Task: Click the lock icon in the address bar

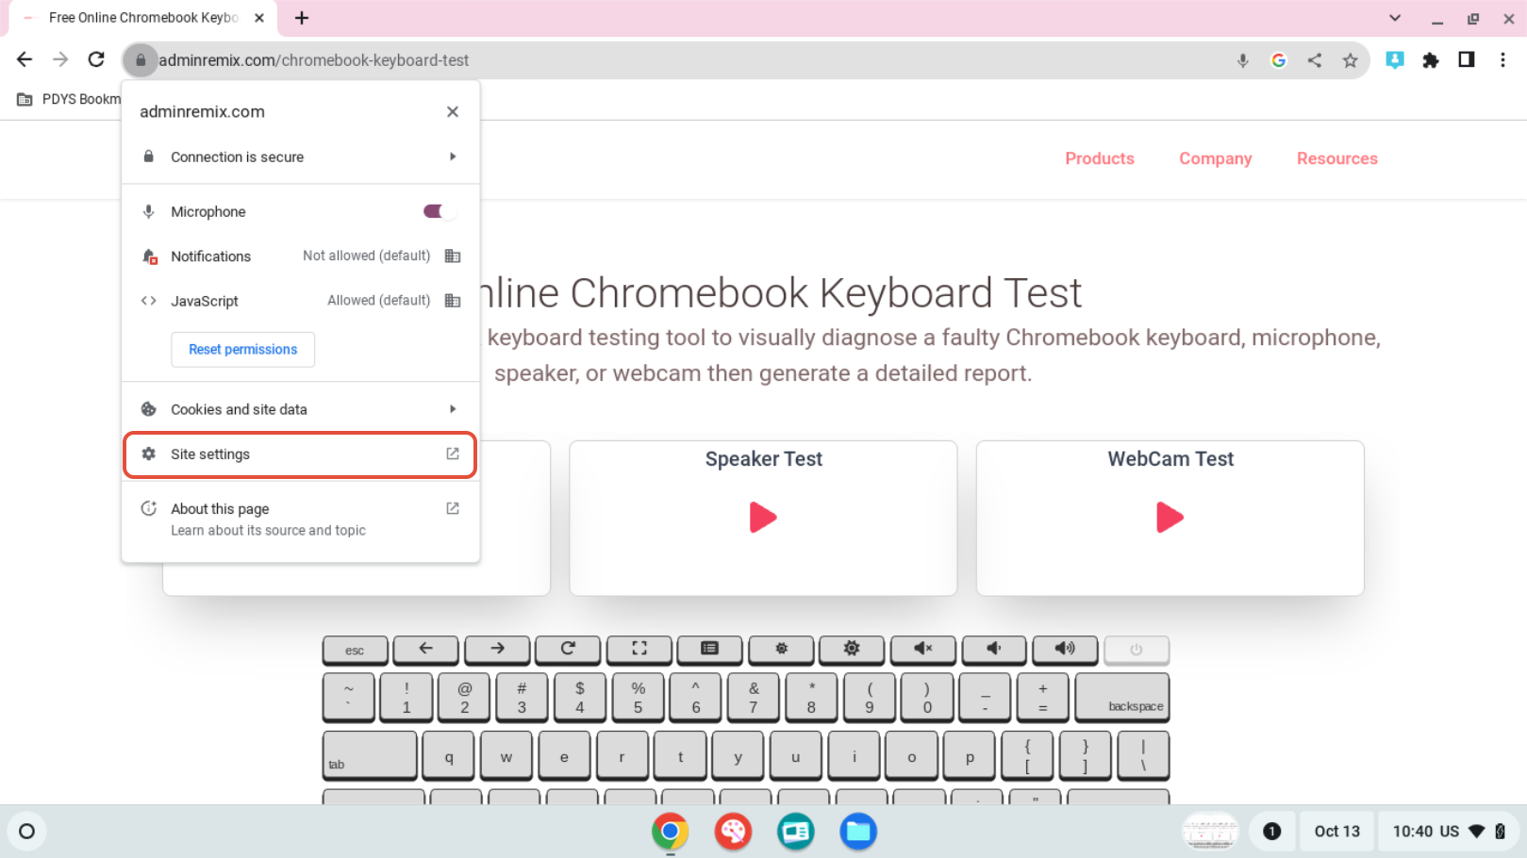Action: [x=141, y=60]
